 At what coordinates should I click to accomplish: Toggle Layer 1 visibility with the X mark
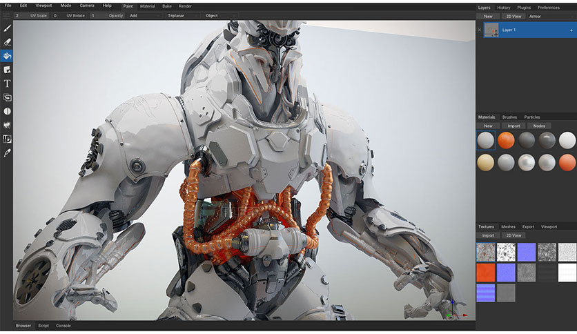coord(480,30)
